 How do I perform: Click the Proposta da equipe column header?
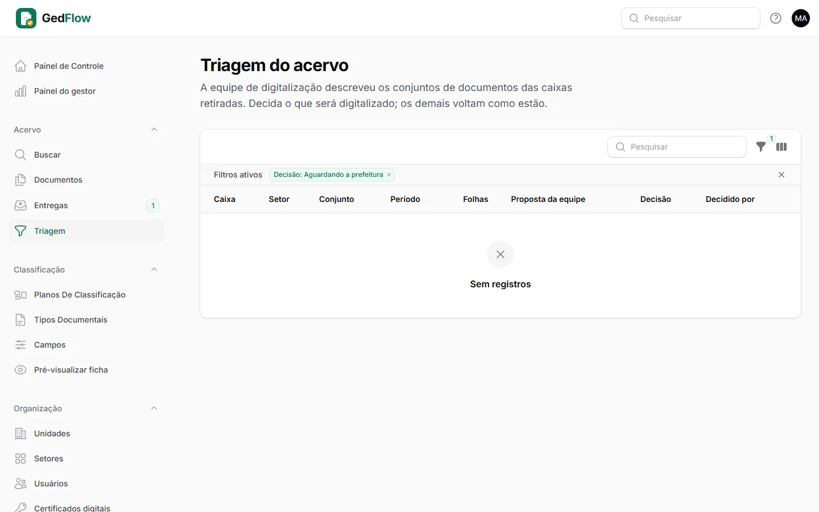point(548,199)
